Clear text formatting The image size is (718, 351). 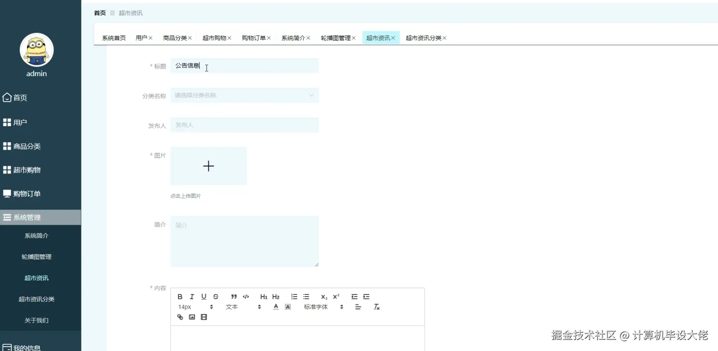click(377, 307)
